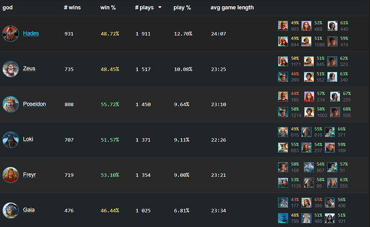Image resolution: width=370 pixels, height=227 pixels.
Task: Select the Freyr portrait icon
Action: click(10, 175)
